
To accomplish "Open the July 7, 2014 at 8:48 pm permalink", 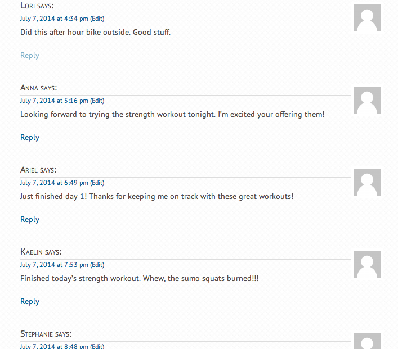I will pos(54,346).
